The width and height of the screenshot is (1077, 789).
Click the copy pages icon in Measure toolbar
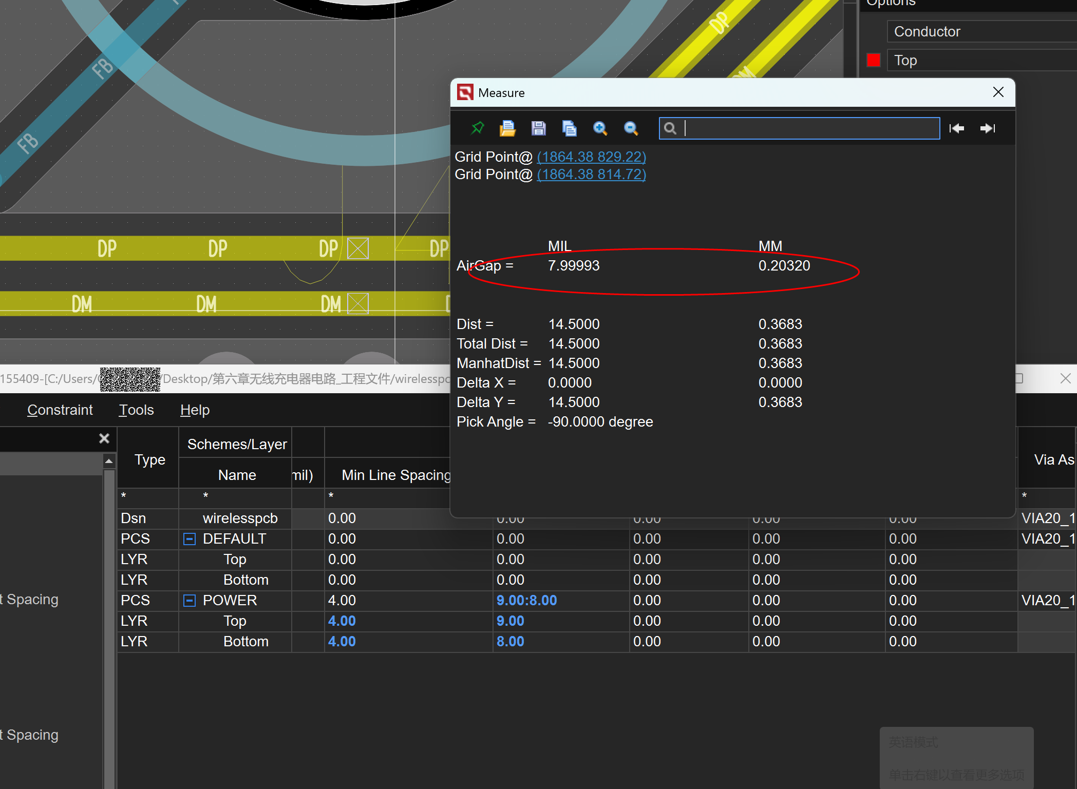pos(569,128)
